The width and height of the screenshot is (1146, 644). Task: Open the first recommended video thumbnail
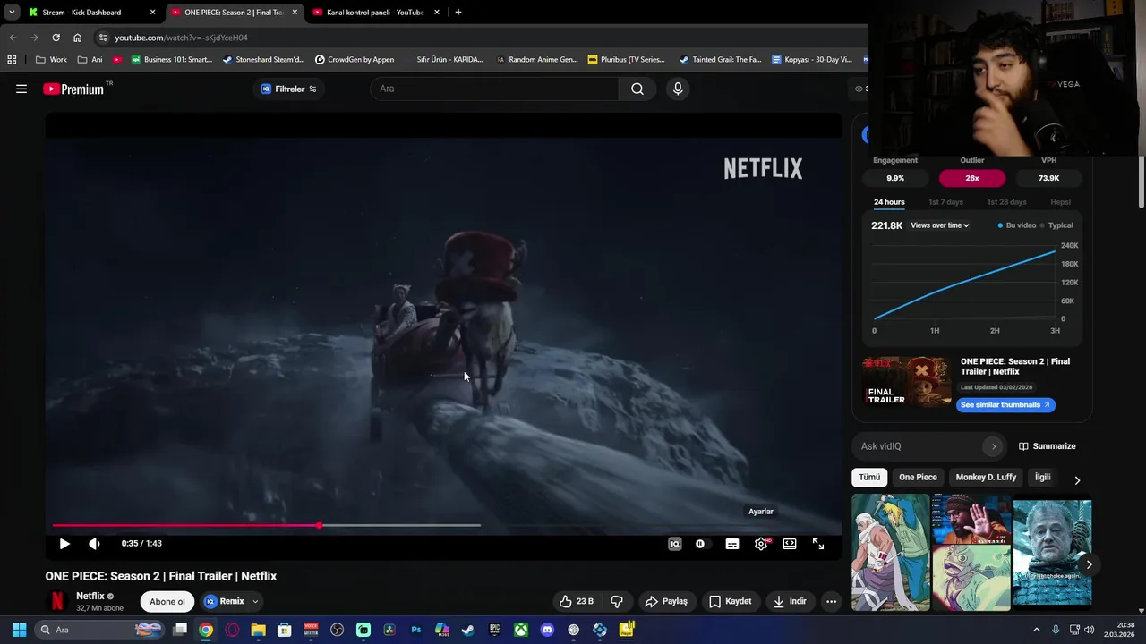tap(891, 552)
